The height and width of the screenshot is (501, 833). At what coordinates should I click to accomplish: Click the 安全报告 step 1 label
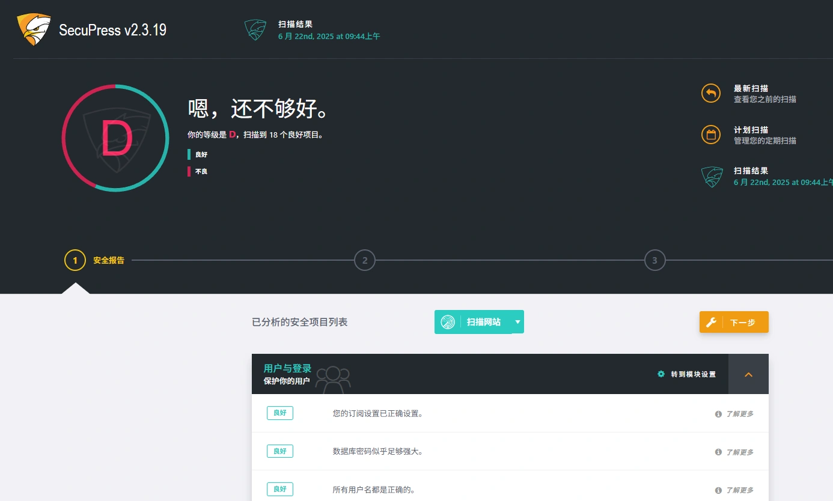107,260
